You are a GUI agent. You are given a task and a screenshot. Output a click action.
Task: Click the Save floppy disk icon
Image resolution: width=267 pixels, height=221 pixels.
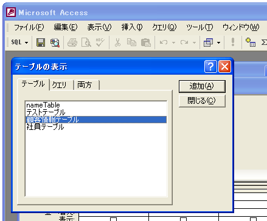point(41,42)
